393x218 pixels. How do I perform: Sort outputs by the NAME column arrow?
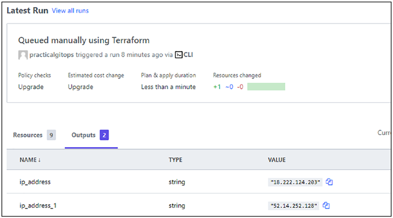(x=40, y=160)
